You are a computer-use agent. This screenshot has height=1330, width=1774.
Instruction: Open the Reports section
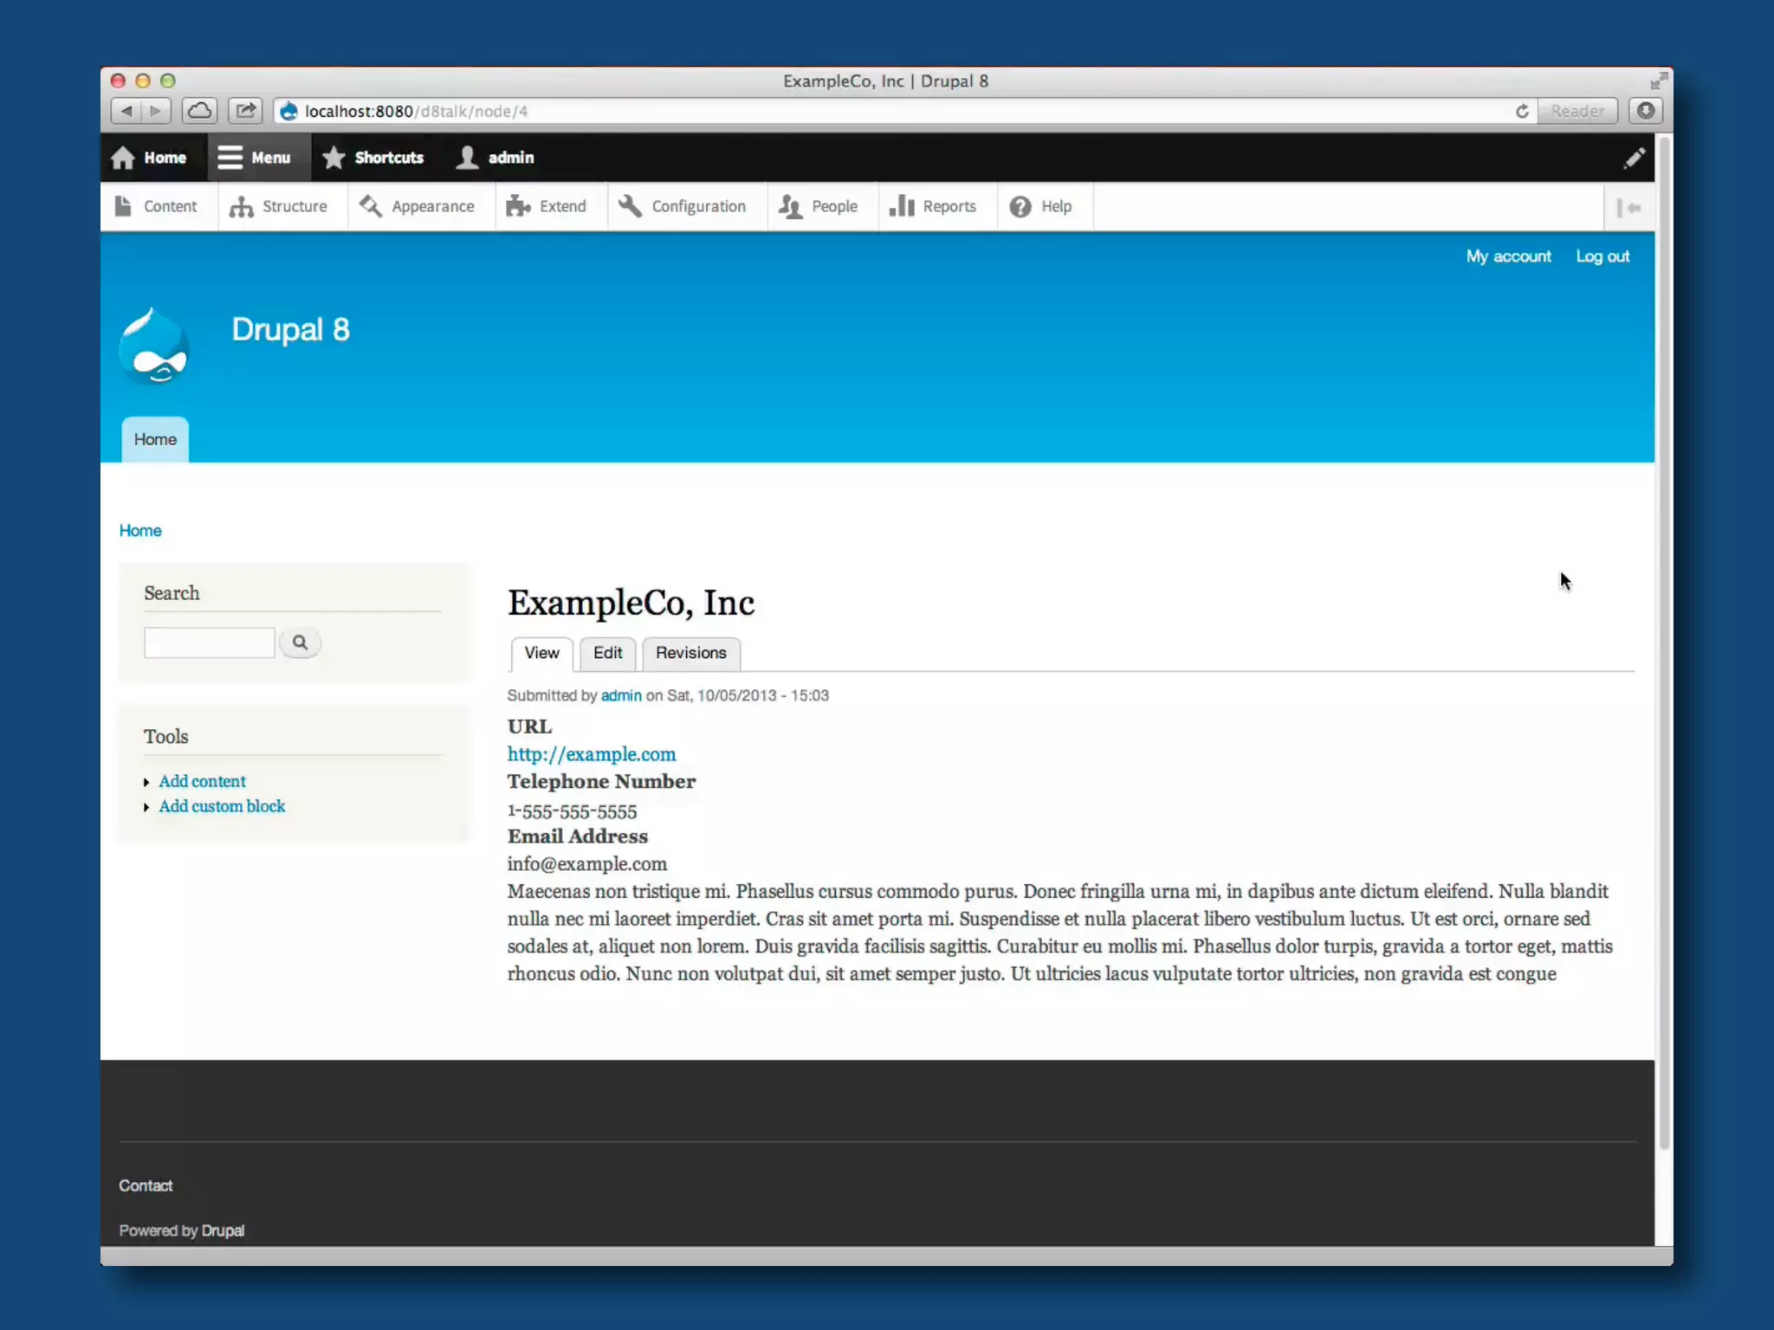tap(934, 207)
